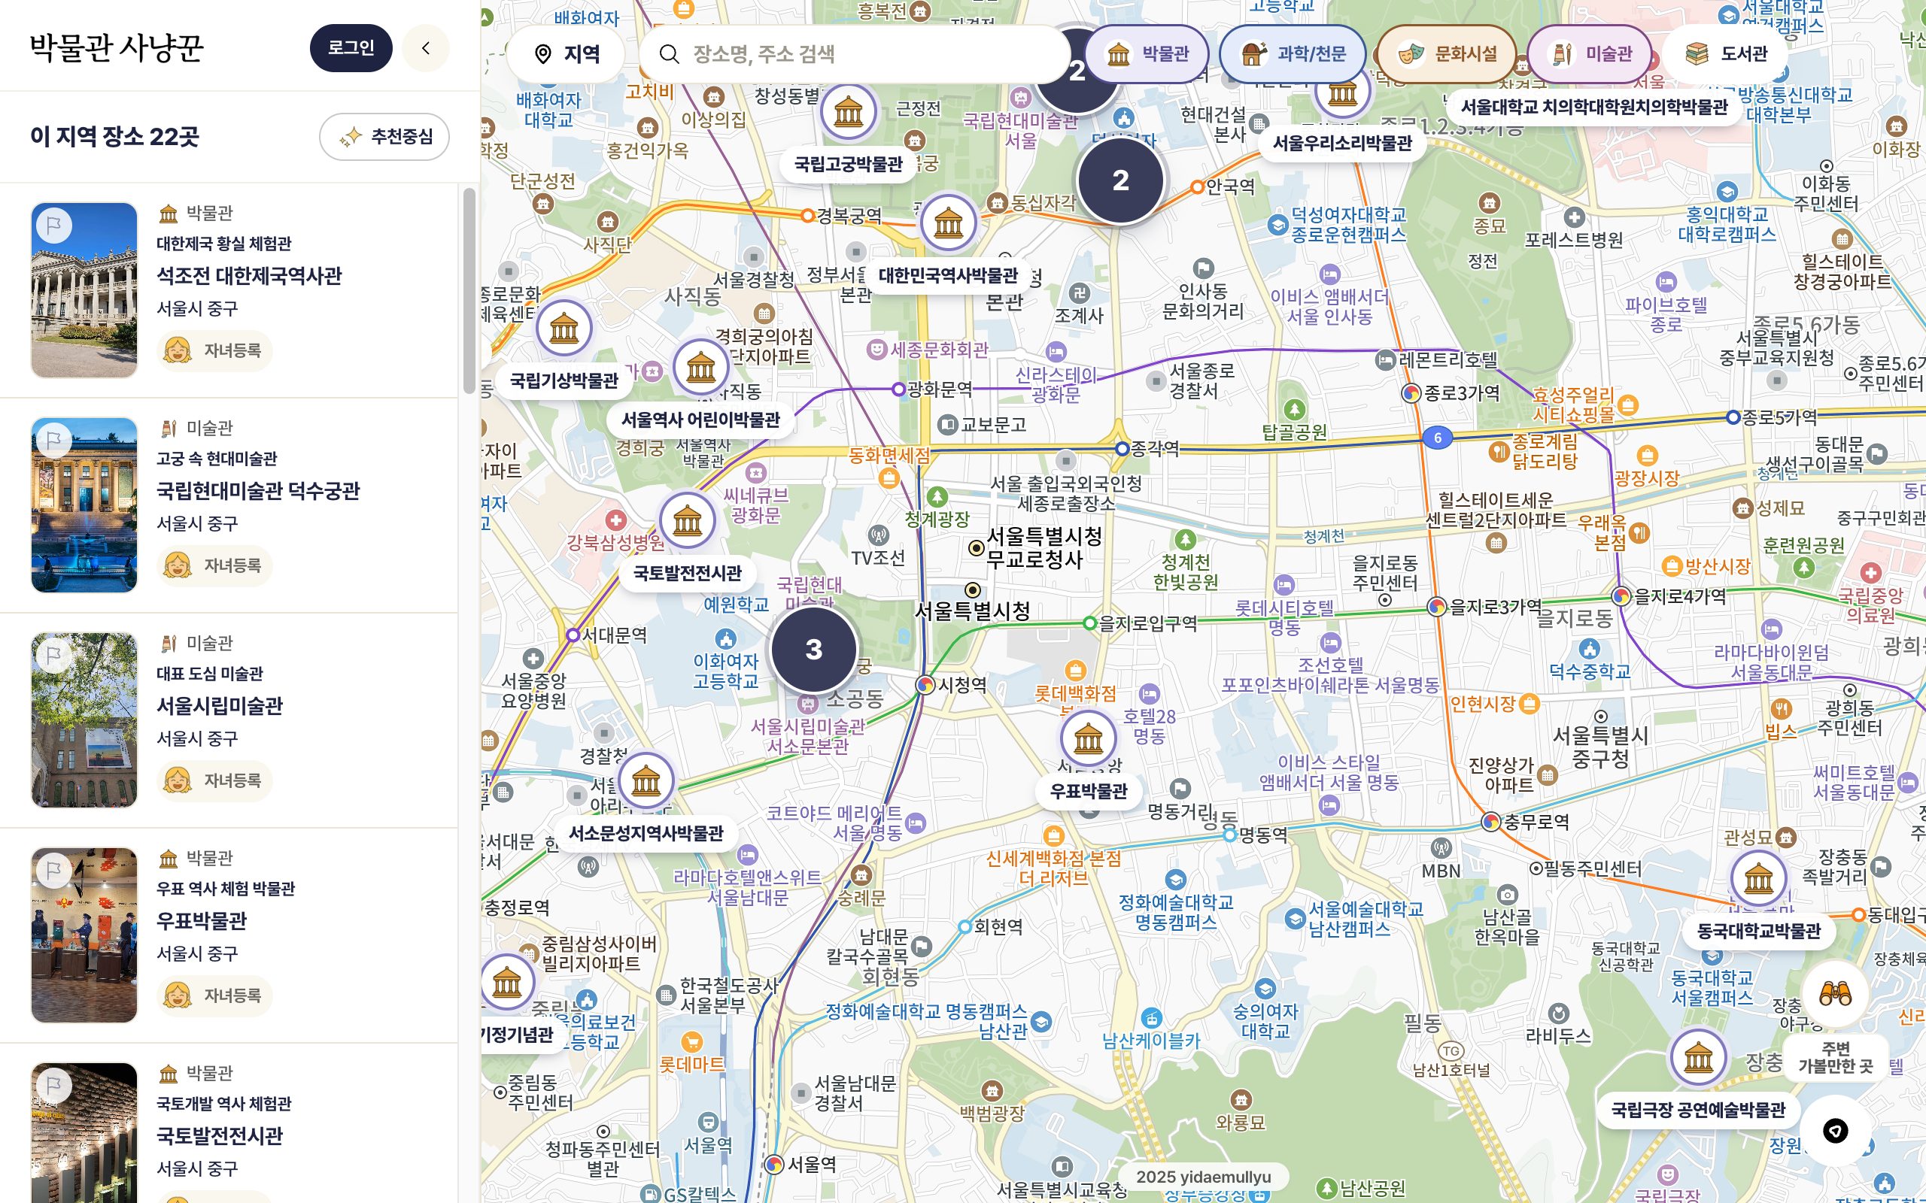The width and height of the screenshot is (1926, 1203).
Task: Click the 박물관 사냥꾼 logo title
Action: click(116, 47)
